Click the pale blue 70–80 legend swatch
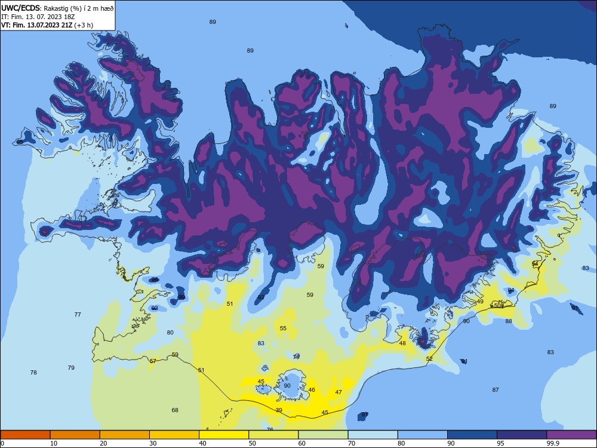The height and width of the screenshot is (448, 597). coord(373,435)
